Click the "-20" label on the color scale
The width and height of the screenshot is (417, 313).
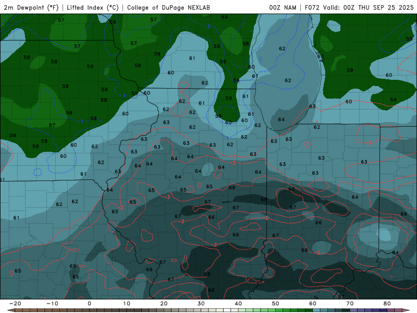click(15, 304)
